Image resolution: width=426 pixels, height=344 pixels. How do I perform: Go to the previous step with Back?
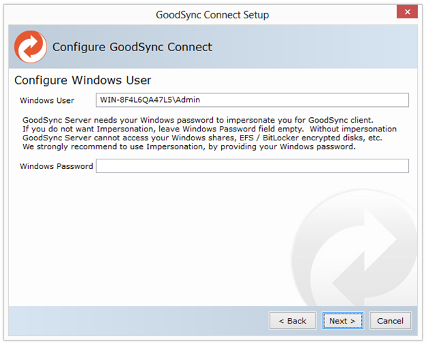point(292,321)
